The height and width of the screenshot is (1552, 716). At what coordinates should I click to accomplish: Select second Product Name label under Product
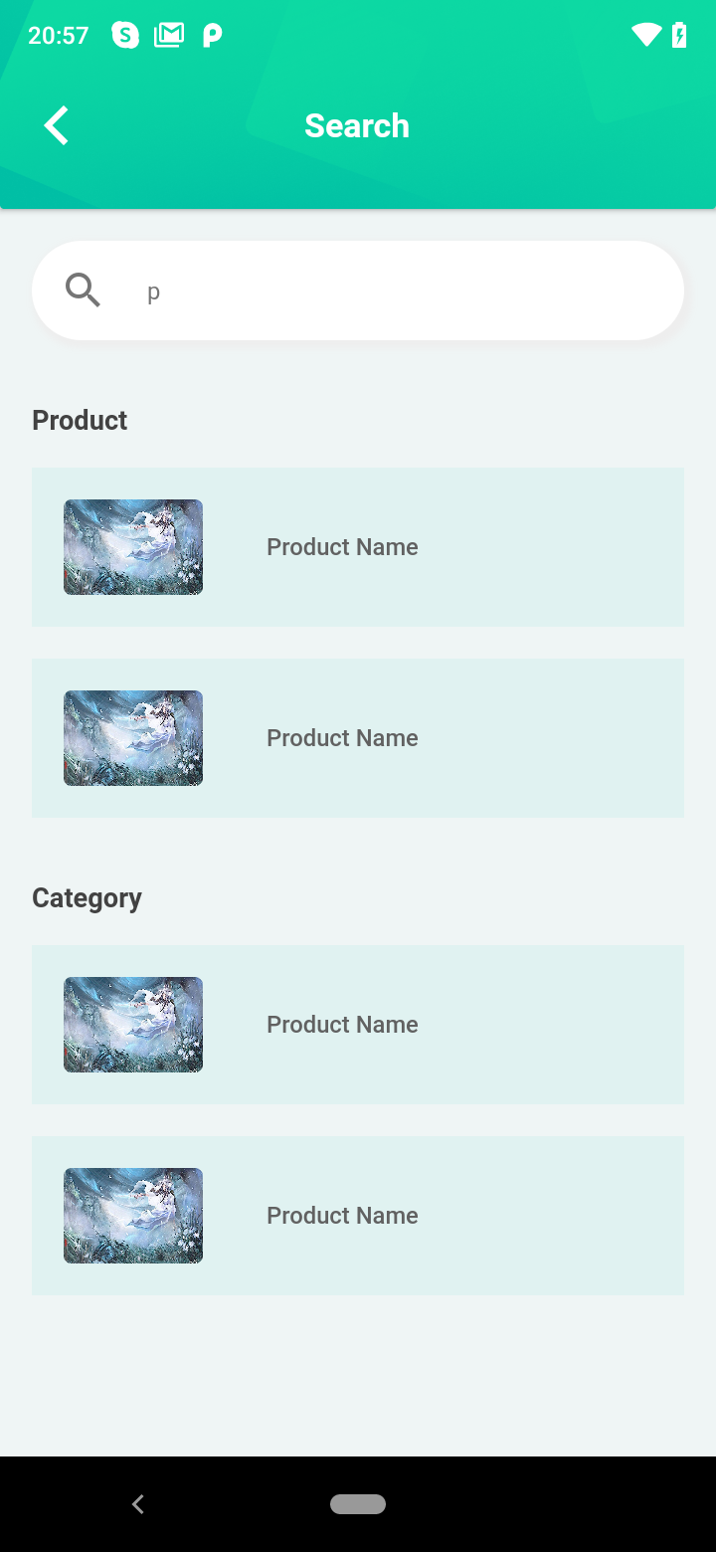[342, 738]
